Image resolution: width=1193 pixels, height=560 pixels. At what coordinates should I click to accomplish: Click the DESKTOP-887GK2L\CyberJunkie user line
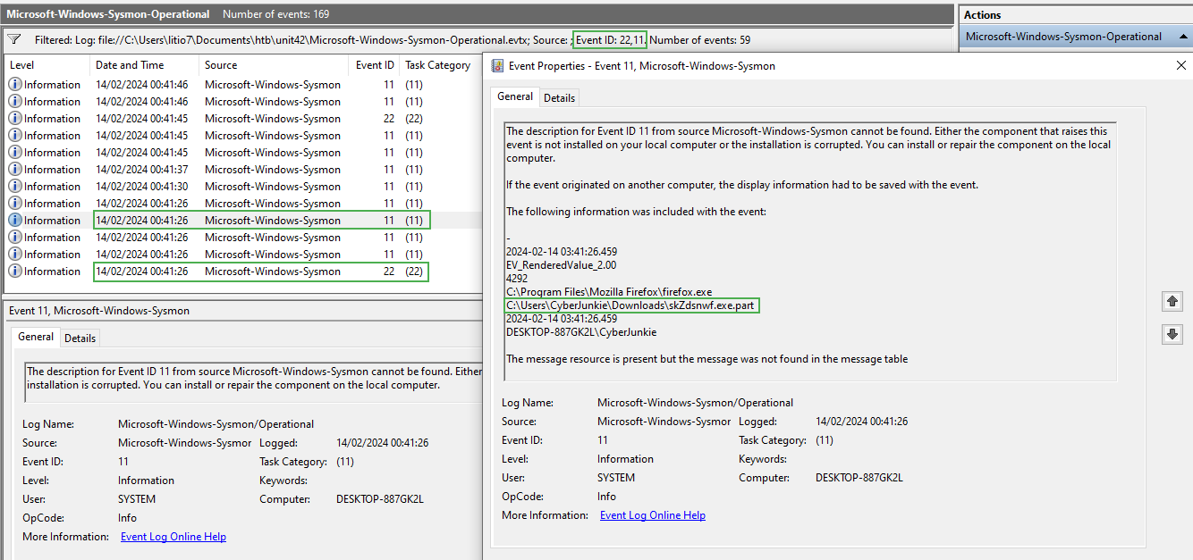coord(581,332)
